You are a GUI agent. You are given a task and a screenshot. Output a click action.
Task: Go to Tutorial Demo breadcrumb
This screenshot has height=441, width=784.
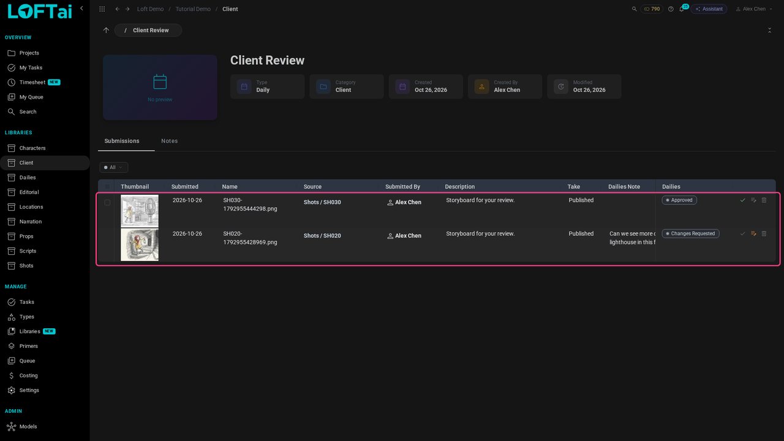(x=193, y=9)
